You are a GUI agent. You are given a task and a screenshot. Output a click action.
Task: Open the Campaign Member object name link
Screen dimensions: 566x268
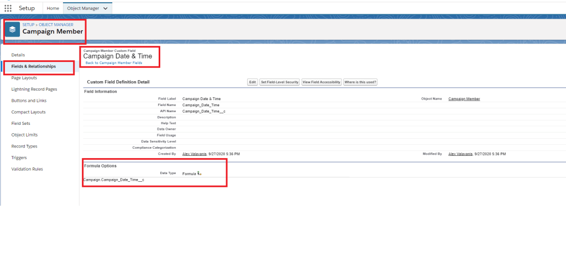464,99
